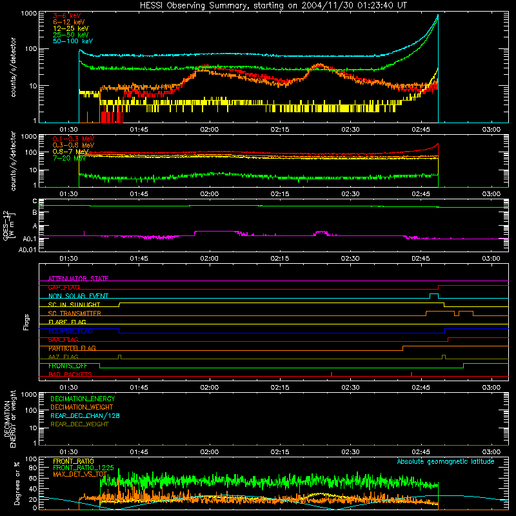The image size is (516, 516).
Task: Select the SC_TRANSMITTER flag label
Action: tap(75, 313)
